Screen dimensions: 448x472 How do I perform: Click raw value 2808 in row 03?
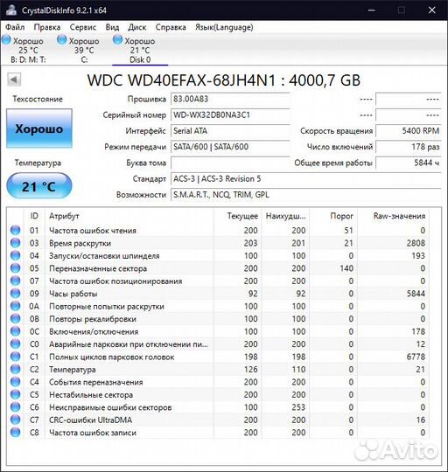416,243
